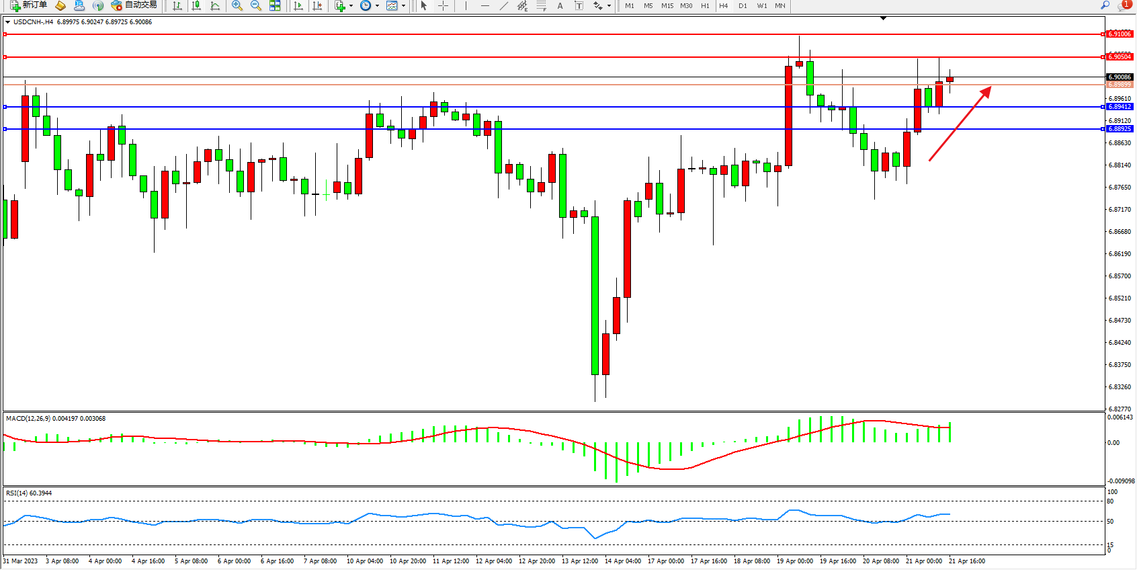Click the red 6.91006 price level label
Image resolution: width=1137 pixels, height=570 pixels.
(1120, 34)
